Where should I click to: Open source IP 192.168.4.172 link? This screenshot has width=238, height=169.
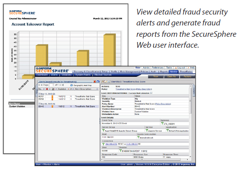tap(111, 144)
